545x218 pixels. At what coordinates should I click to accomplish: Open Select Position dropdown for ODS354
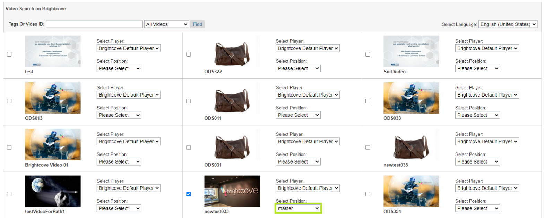pos(477,208)
